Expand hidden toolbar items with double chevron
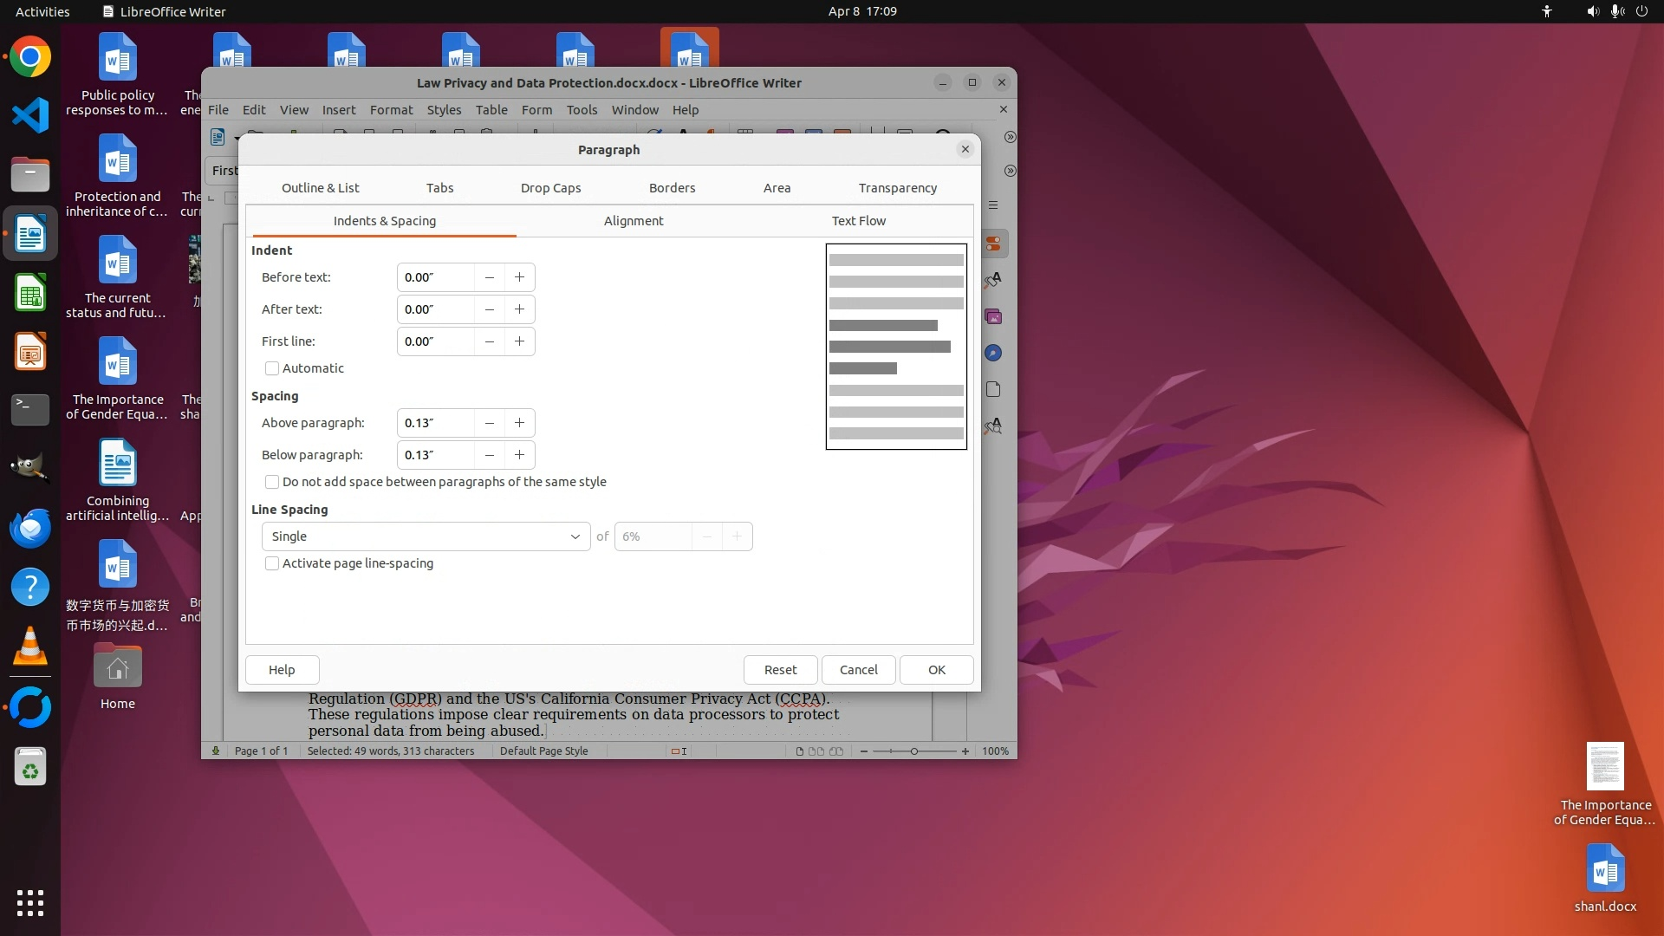 (1010, 137)
